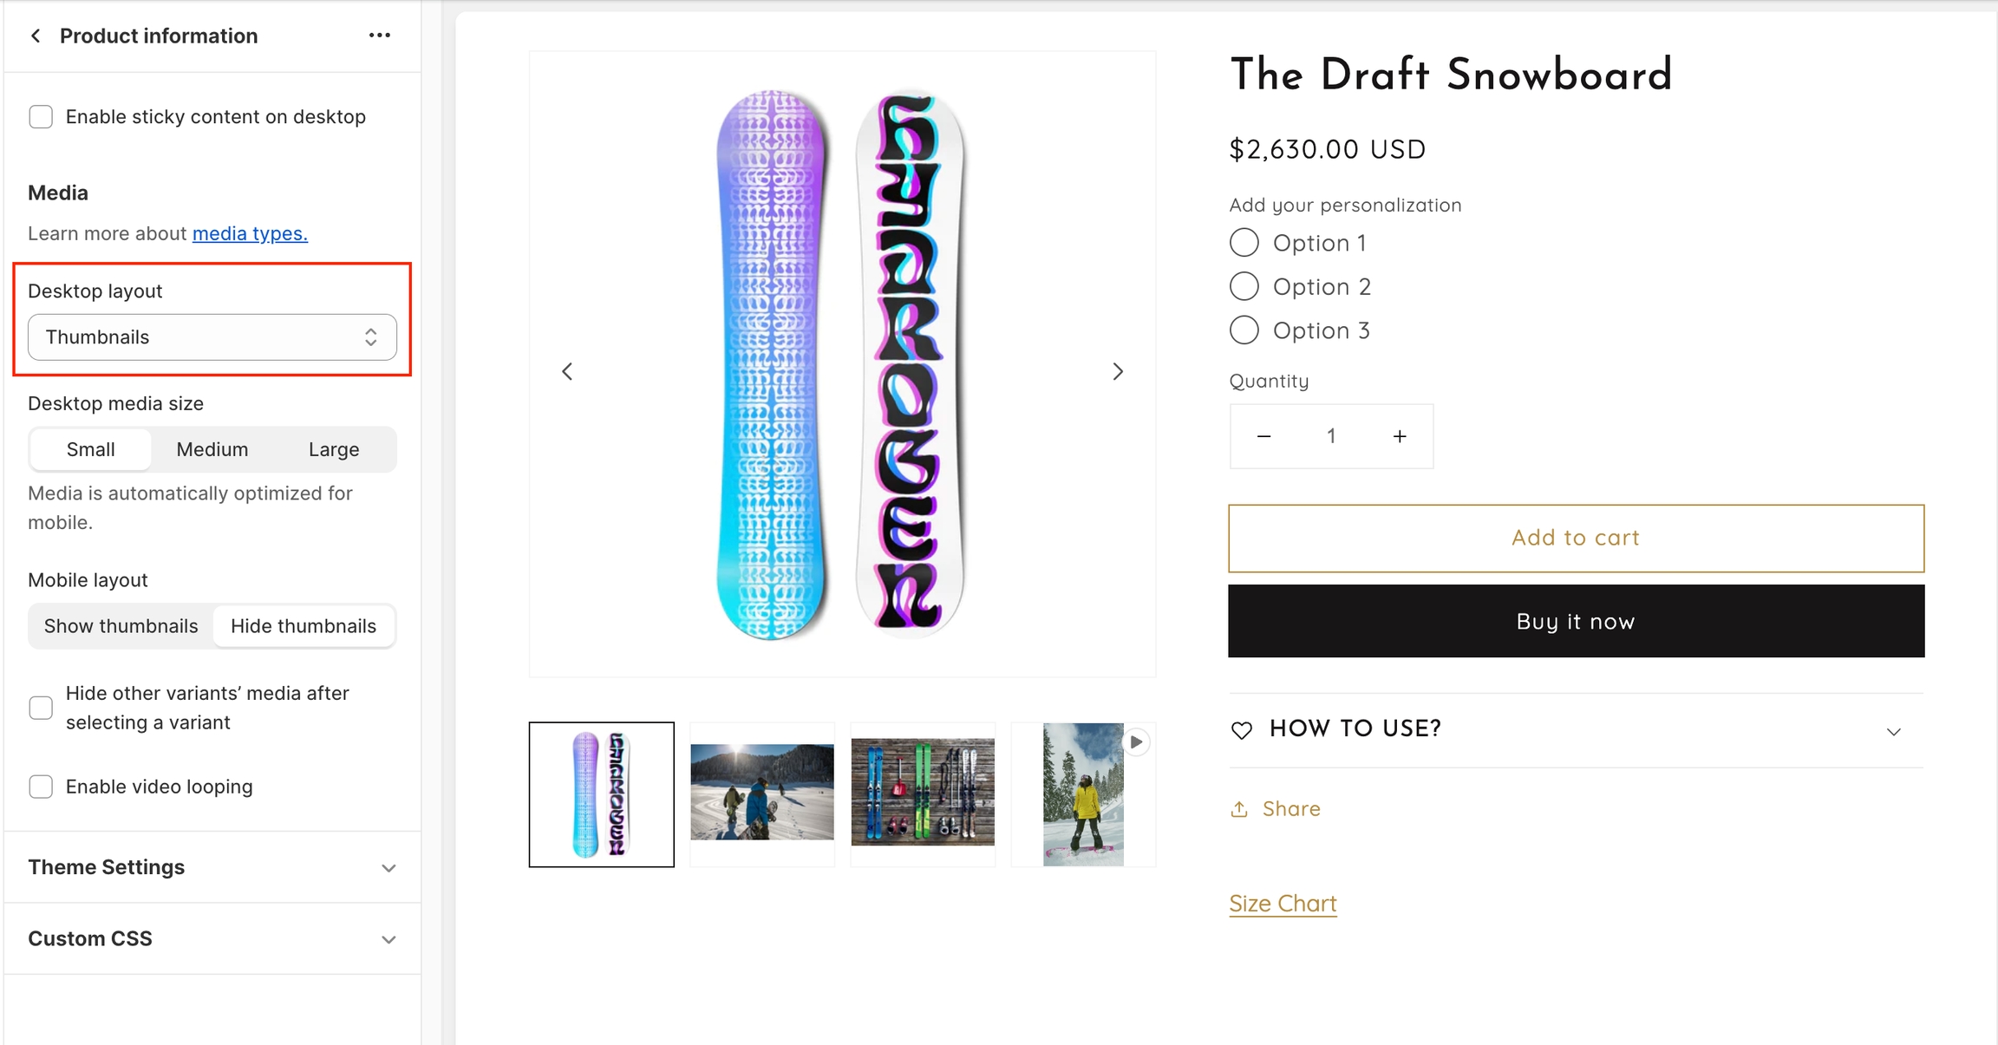The height and width of the screenshot is (1045, 1998).
Task: Open the media types link
Action: pyautogui.click(x=250, y=233)
